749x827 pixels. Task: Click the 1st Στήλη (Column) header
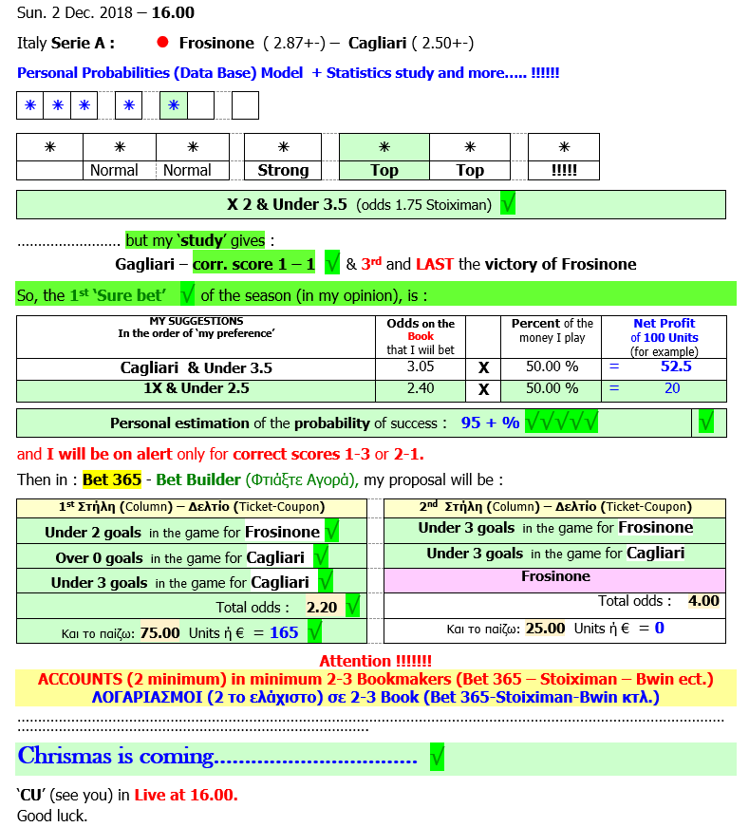(192, 507)
